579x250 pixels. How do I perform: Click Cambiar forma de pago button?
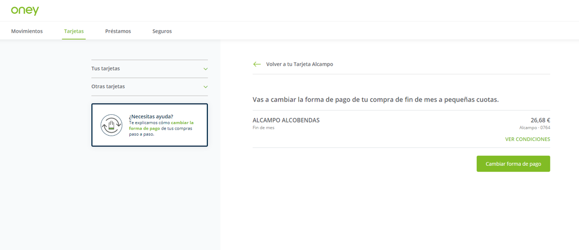[513, 164]
